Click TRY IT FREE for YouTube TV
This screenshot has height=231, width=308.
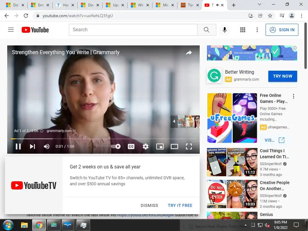click(x=180, y=205)
